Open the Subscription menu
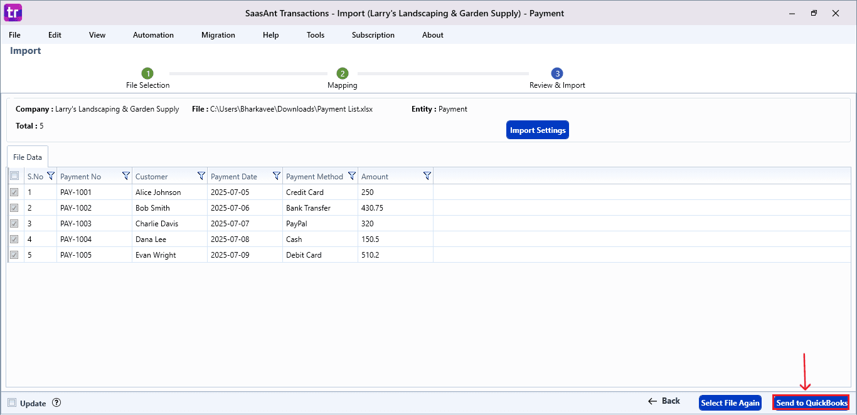This screenshot has height=415, width=857. coord(373,35)
